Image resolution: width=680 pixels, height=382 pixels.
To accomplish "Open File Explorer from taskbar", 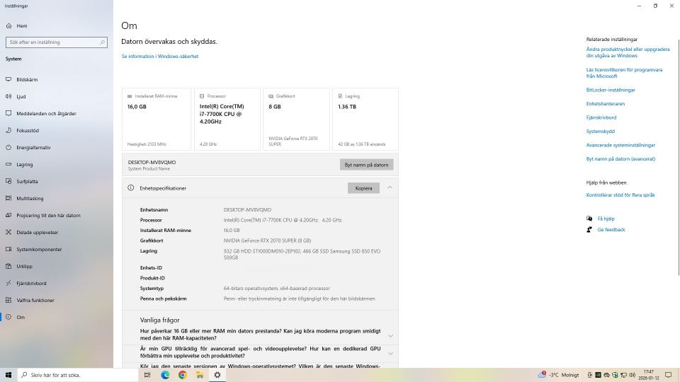I will 200,375.
